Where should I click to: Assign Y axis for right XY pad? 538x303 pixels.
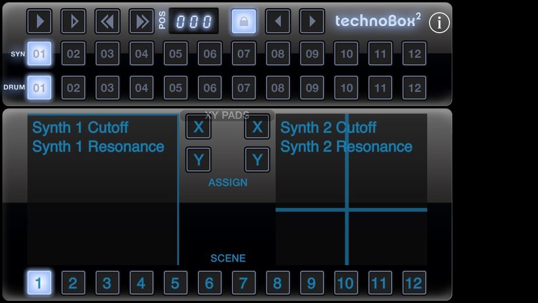(257, 160)
